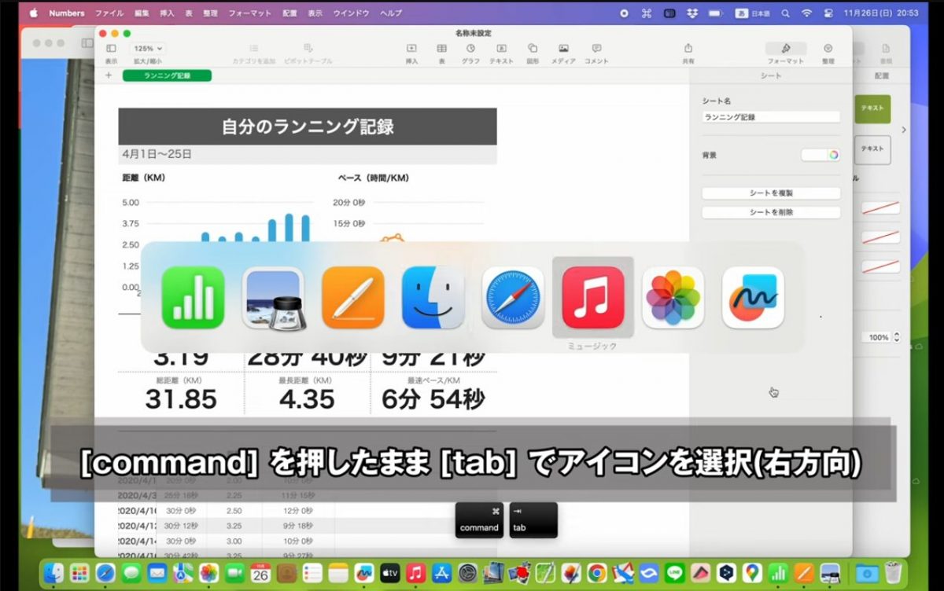944x591 pixels.
Task: Click the Wi-Fi status icon
Action: (806, 13)
